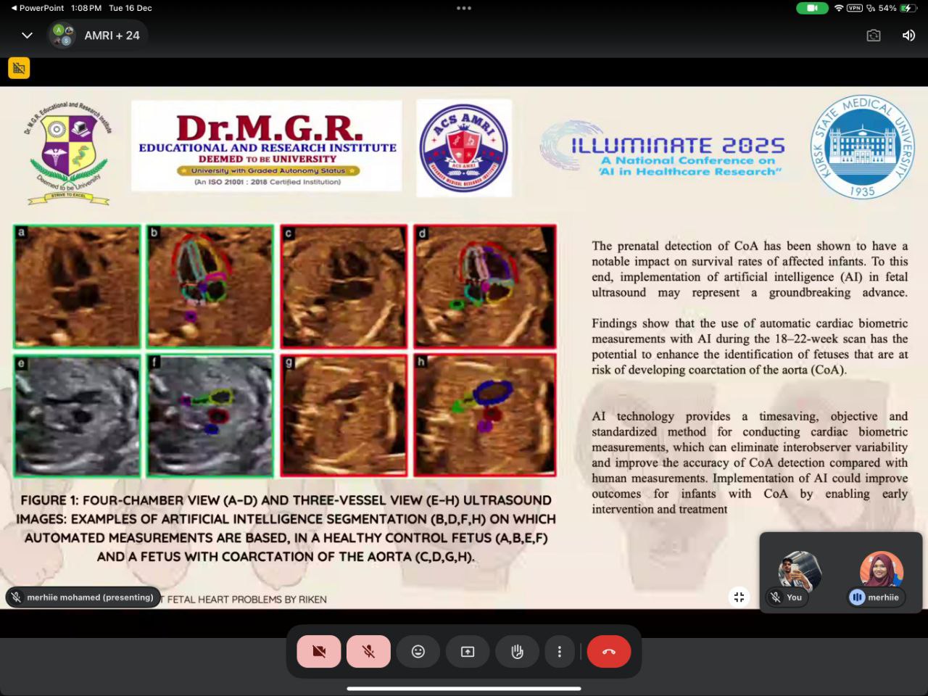The height and width of the screenshot is (696, 928).
Task: End the call with red hang-up button
Action: [608, 651]
